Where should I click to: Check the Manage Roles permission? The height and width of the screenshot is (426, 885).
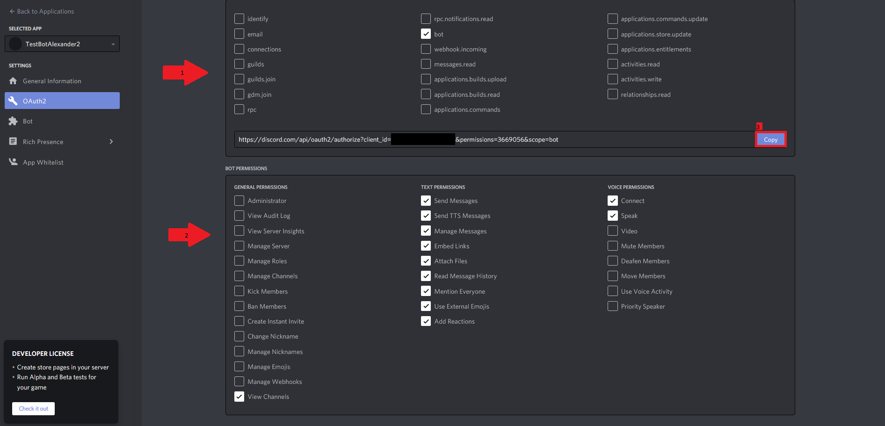239,260
